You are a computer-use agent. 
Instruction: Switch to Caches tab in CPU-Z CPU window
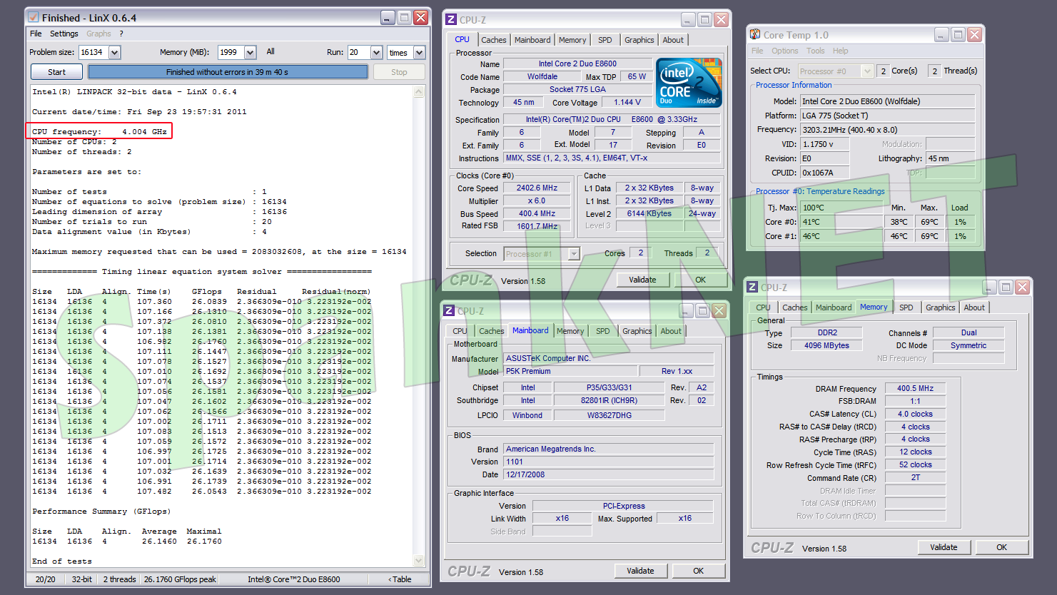[493, 40]
